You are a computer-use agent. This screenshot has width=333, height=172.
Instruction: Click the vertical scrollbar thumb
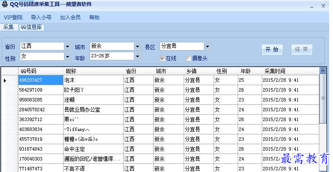(323, 98)
